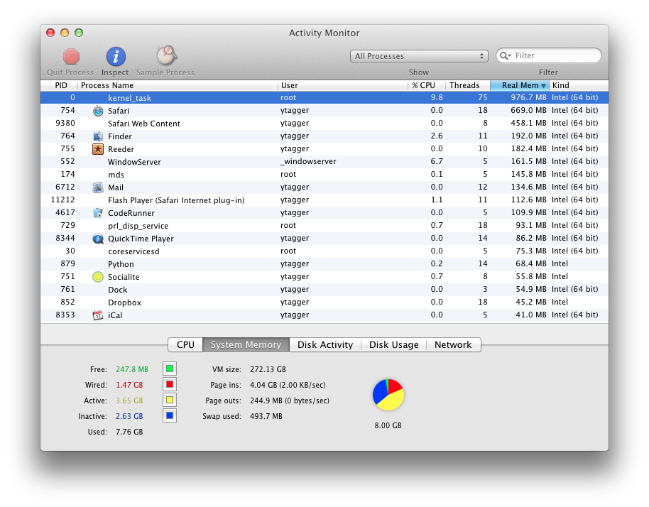Open the Network tab

(453, 345)
